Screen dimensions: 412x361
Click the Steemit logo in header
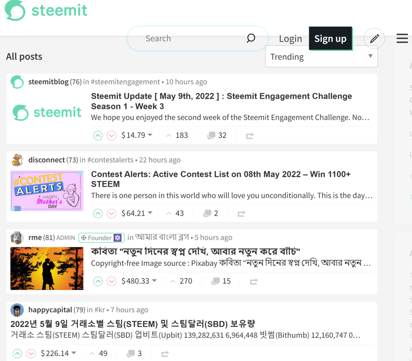(x=46, y=11)
